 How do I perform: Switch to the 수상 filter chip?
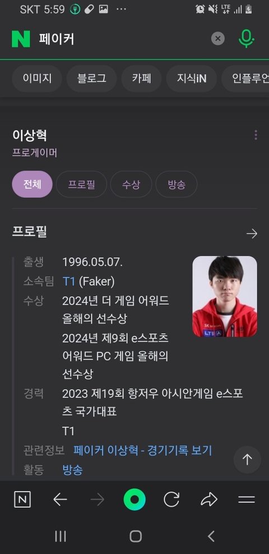click(131, 184)
